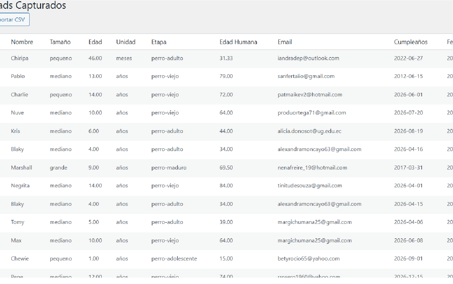453x284 pixels.
Task: Click the perro-adolescente stage cell
Action: [174, 259]
